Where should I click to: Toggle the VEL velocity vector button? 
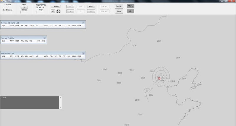coord(70,6)
